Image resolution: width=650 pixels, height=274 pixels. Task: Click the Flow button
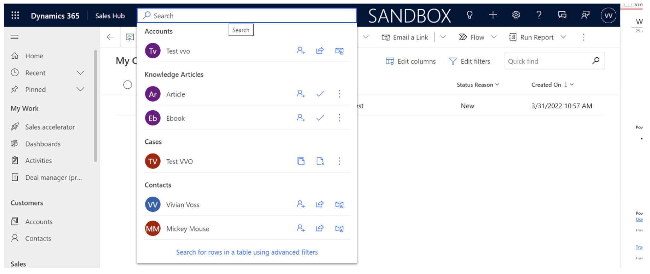pos(471,37)
